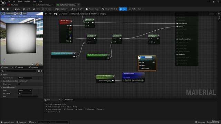Click the Refraction input pin
The image size is (221, 124).
point(177,54)
